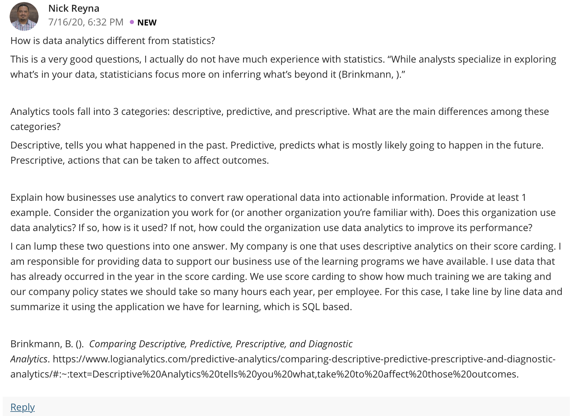Image resolution: width=573 pixels, height=416 pixels.
Task: Click the purple unread dot indicator
Action: point(132,22)
